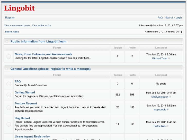Viewport: 187px width, 140px height.
Task: View latest post icon next to SindiLoslesson
Action: pyautogui.click(x=170, y=97)
